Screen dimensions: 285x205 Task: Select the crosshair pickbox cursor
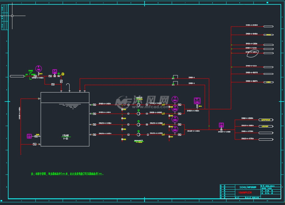coord(12,16)
